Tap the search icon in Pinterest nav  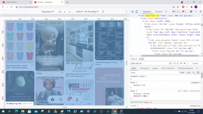click(x=61, y=100)
